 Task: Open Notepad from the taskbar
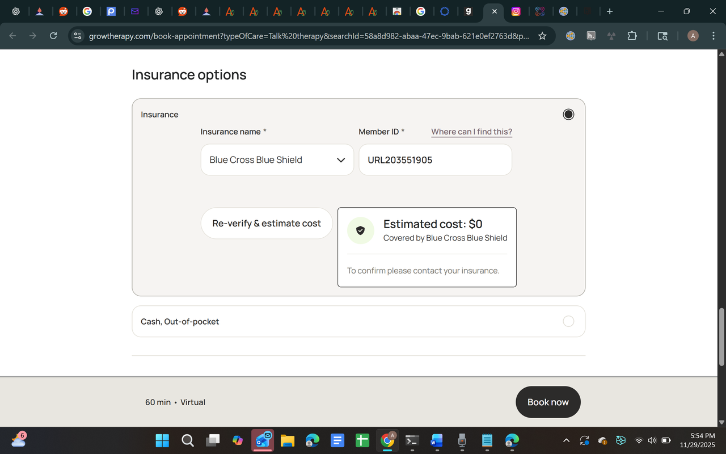pyautogui.click(x=487, y=440)
